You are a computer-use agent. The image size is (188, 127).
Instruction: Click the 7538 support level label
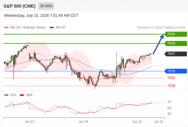[x=171, y=86]
